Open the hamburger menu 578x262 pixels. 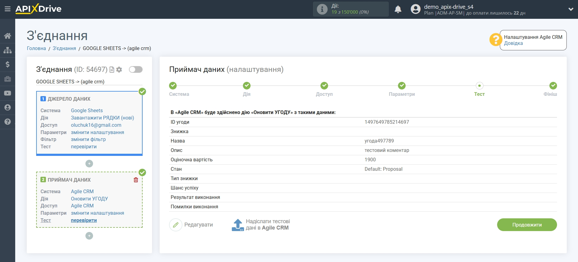pyautogui.click(x=8, y=9)
